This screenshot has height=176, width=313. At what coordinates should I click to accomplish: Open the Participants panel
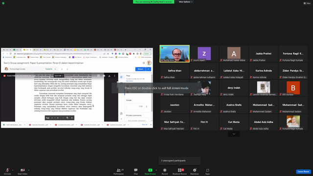tap(119, 171)
